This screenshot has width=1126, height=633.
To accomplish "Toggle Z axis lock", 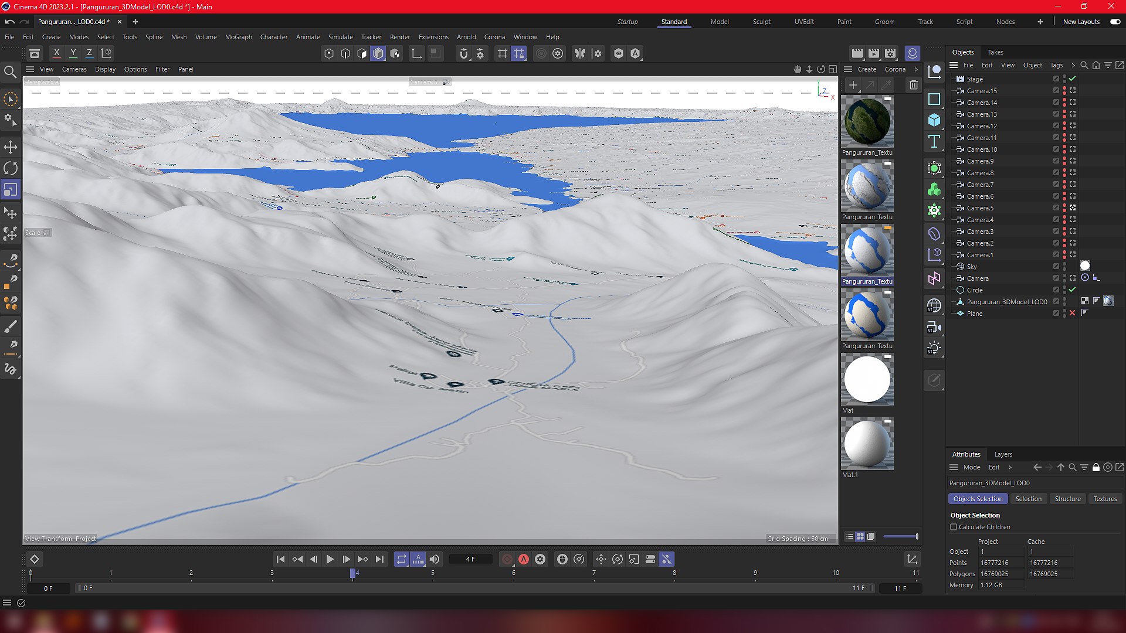I will [x=89, y=53].
